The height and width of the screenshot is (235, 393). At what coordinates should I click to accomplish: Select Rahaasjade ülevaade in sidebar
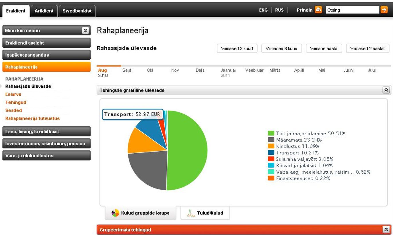[x=28, y=86]
